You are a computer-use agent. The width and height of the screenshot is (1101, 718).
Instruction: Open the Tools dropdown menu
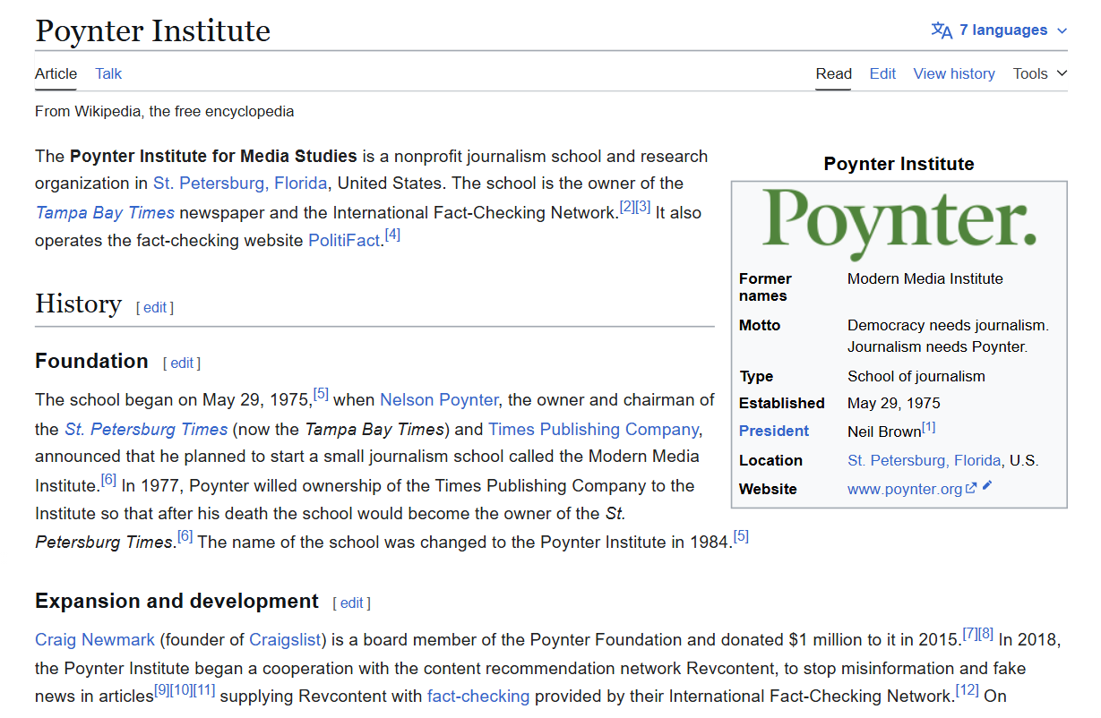pyautogui.click(x=1039, y=73)
